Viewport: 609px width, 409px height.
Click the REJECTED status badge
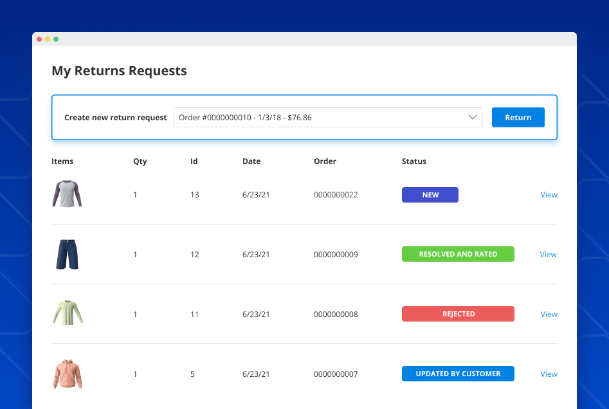[458, 314]
